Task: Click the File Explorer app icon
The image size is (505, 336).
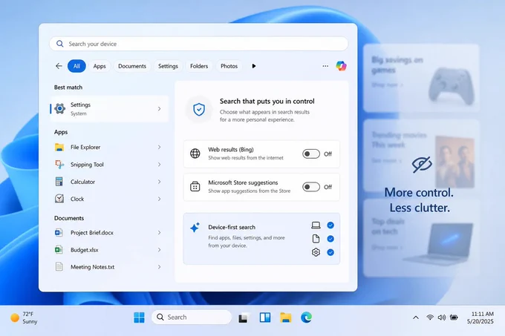Action: point(59,148)
